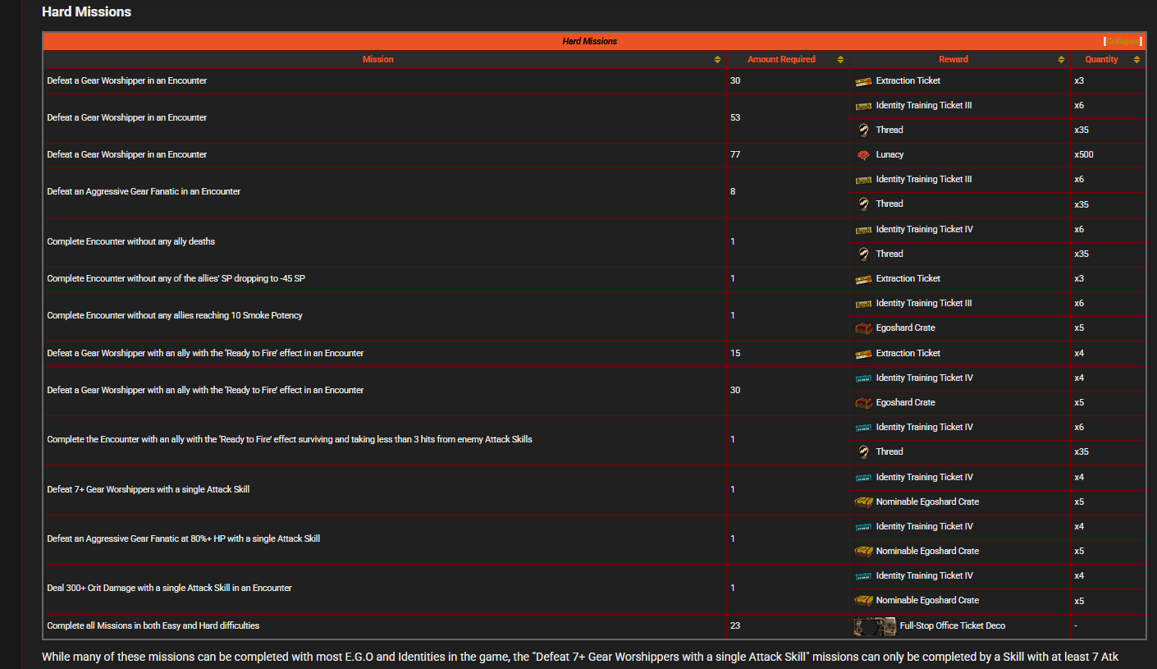Click Ticket IV icon in 300+ Crit Damage row
The image size is (1157, 669).
pos(863,576)
